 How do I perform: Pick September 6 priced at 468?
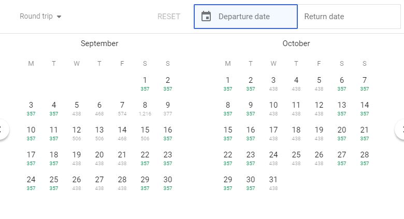pyautogui.click(x=99, y=108)
